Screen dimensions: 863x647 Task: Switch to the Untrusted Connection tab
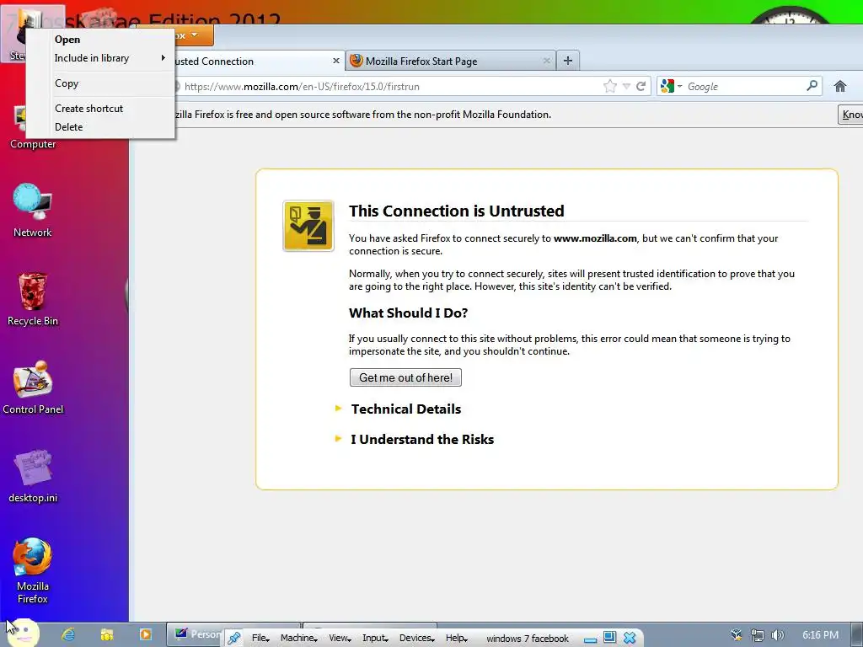click(x=248, y=61)
